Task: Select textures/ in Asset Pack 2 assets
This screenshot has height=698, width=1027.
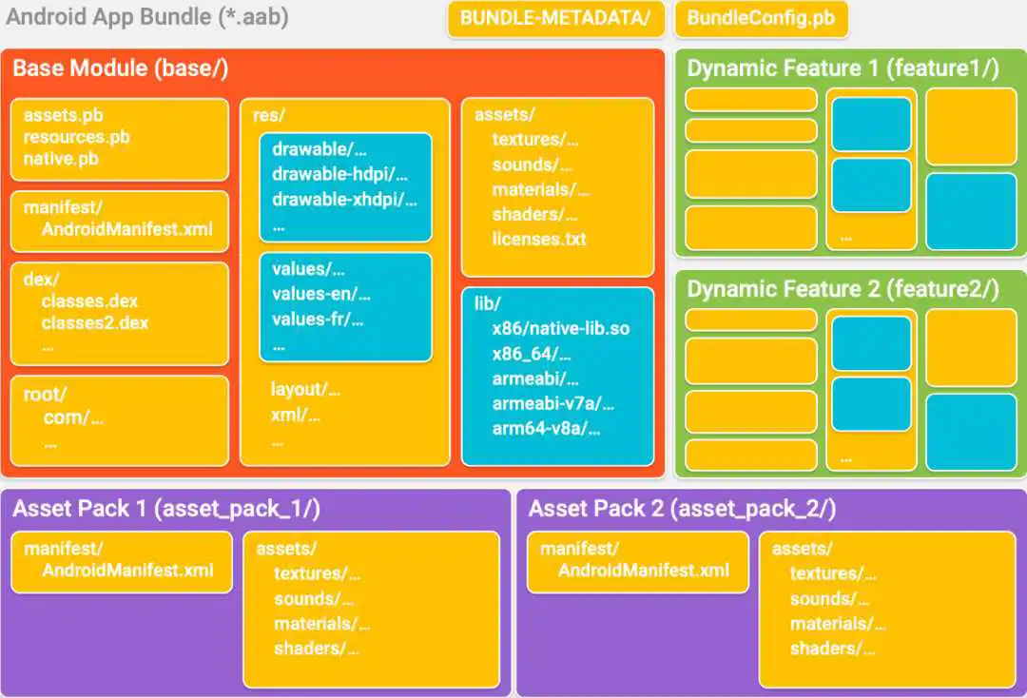Action: (833, 573)
